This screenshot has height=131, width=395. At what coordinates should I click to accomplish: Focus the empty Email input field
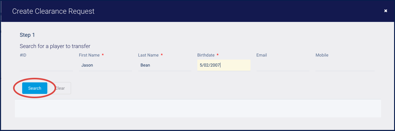(283, 65)
